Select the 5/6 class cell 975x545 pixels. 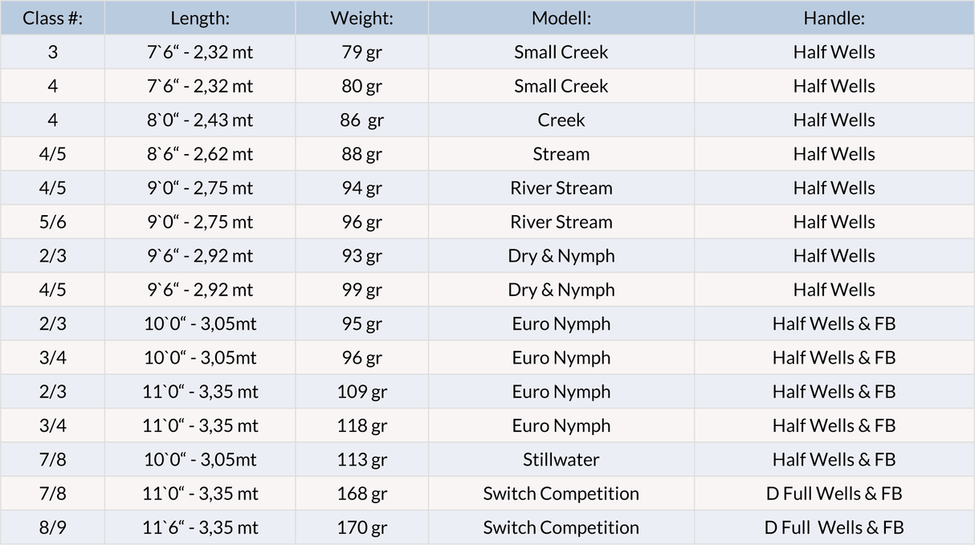pyautogui.click(x=52, y=222)
